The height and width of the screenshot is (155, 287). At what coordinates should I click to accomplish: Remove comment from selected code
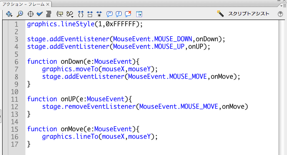point(128,14)
